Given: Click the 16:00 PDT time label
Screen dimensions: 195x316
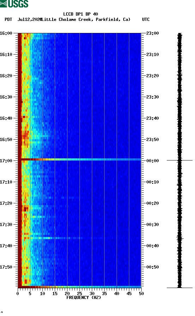Looking at the screenshot, I should coord(6,33).
